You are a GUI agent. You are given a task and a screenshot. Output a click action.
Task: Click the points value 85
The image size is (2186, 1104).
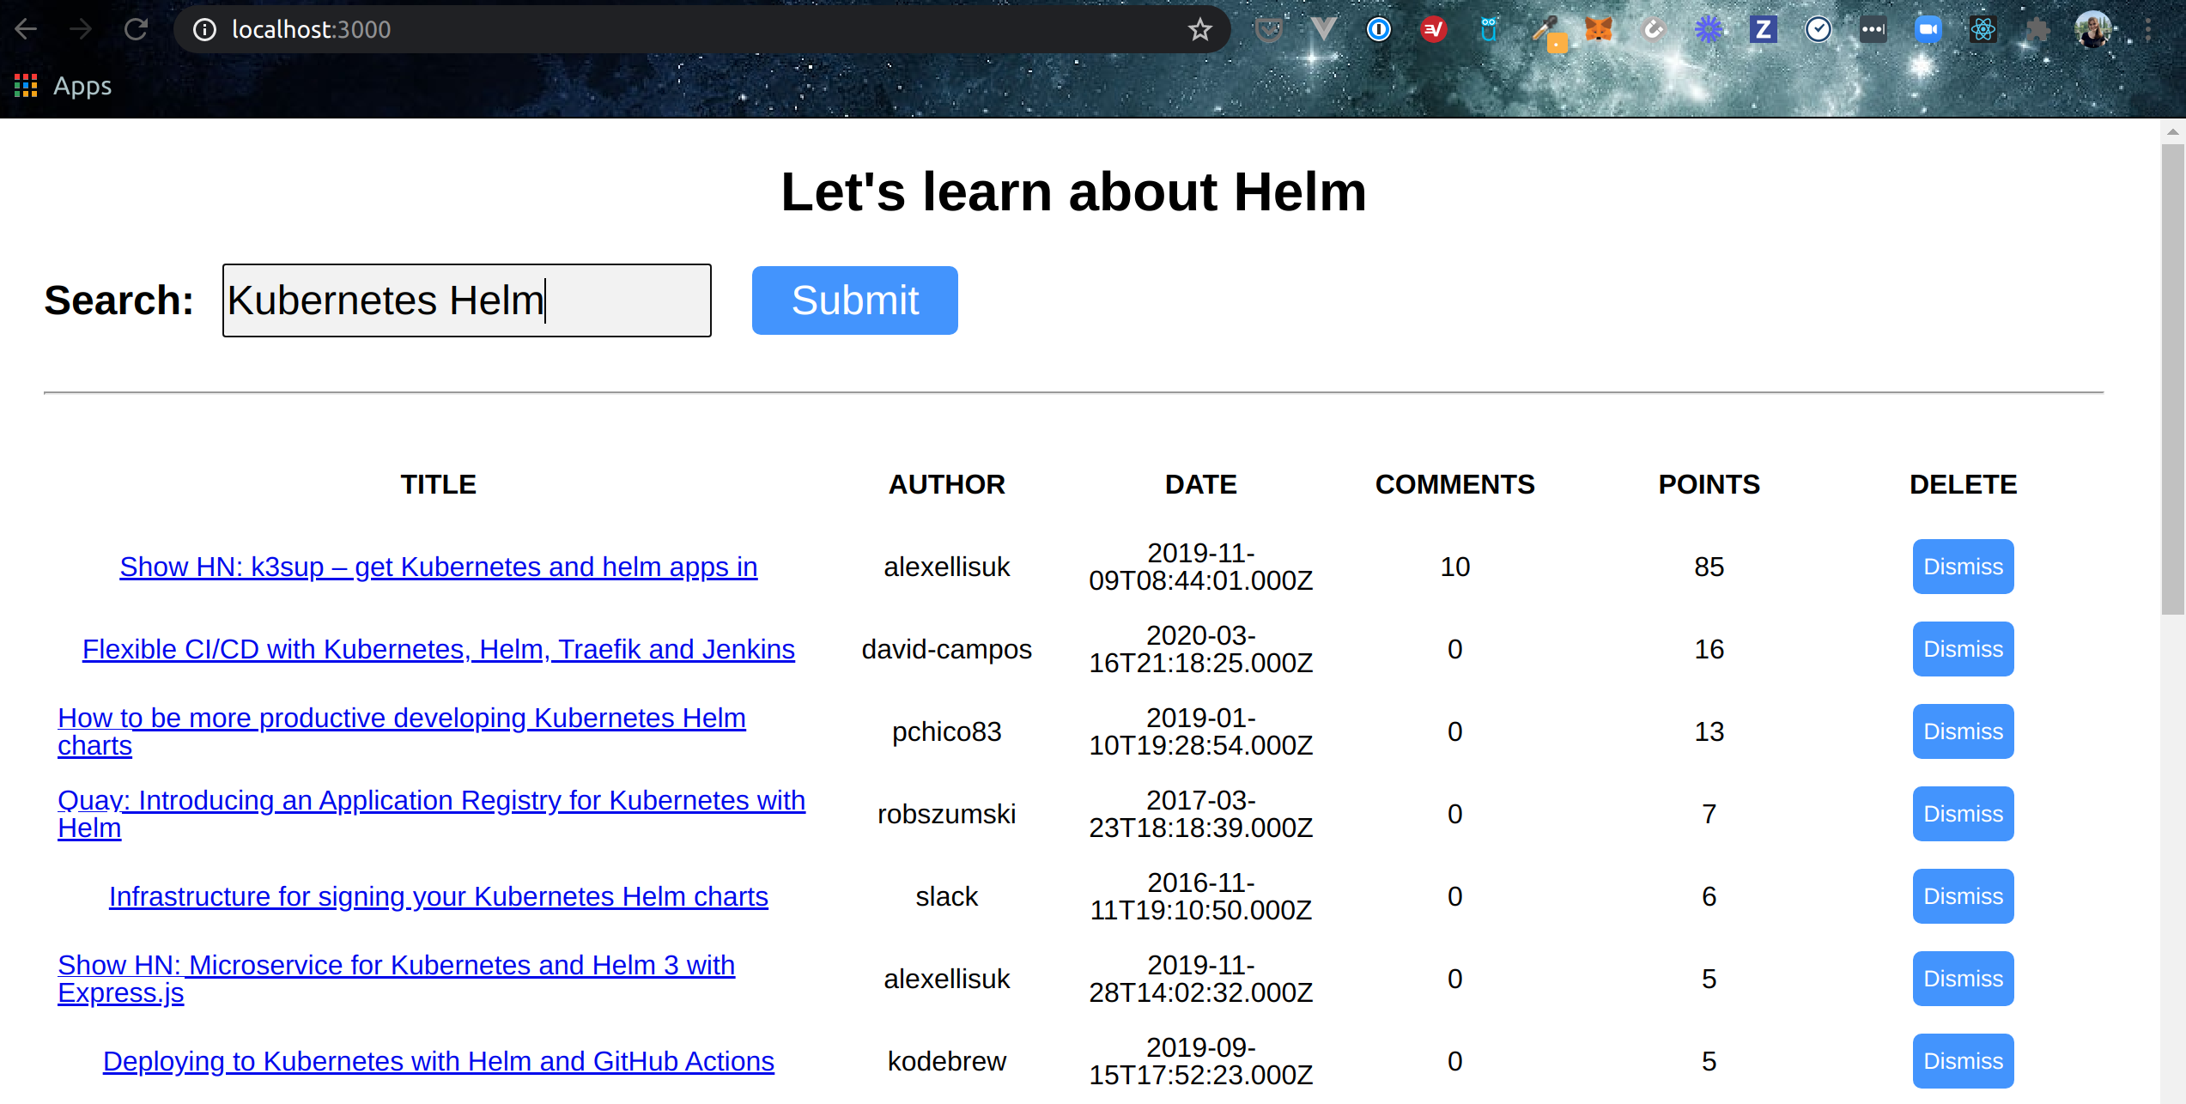[1709, 567]
